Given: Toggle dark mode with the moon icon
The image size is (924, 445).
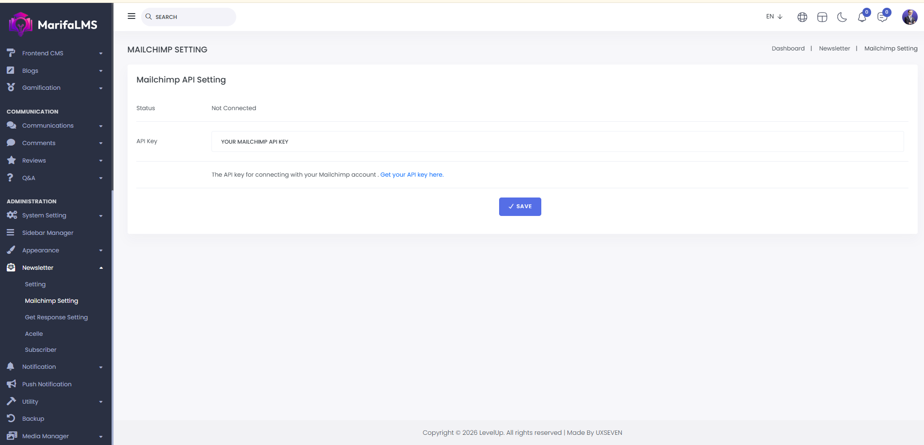Looking at the screenshot, I should coord(842,17).
